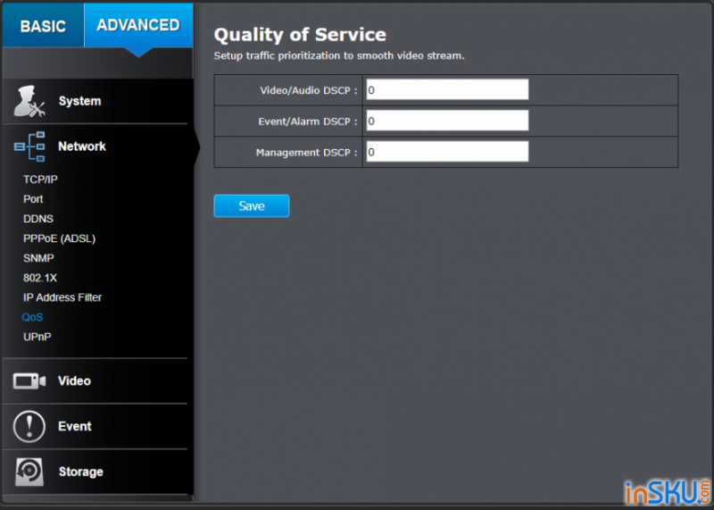This screenshot has height=510, width=714.
Task: Open Port settings page
Action: point(33,199)
